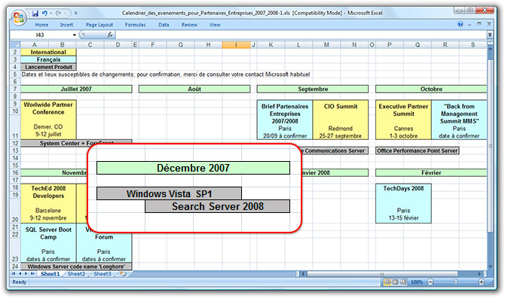Click the Office Performance Point Server cell
Image resolution: width=505 pixels, height=298 pixels.
pos(417,151)
